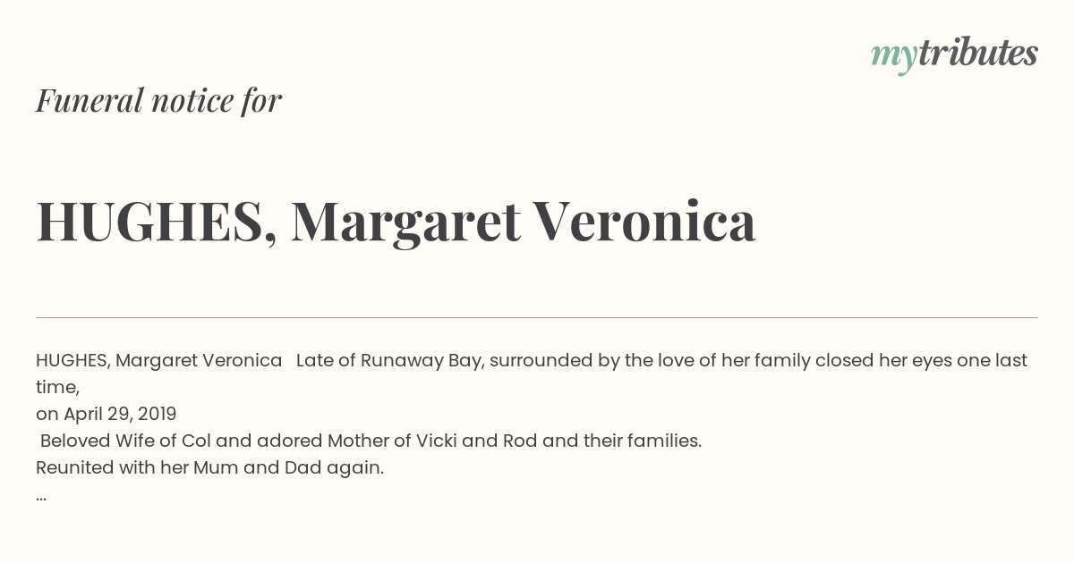Click the mytributes logo

(954, 55)
